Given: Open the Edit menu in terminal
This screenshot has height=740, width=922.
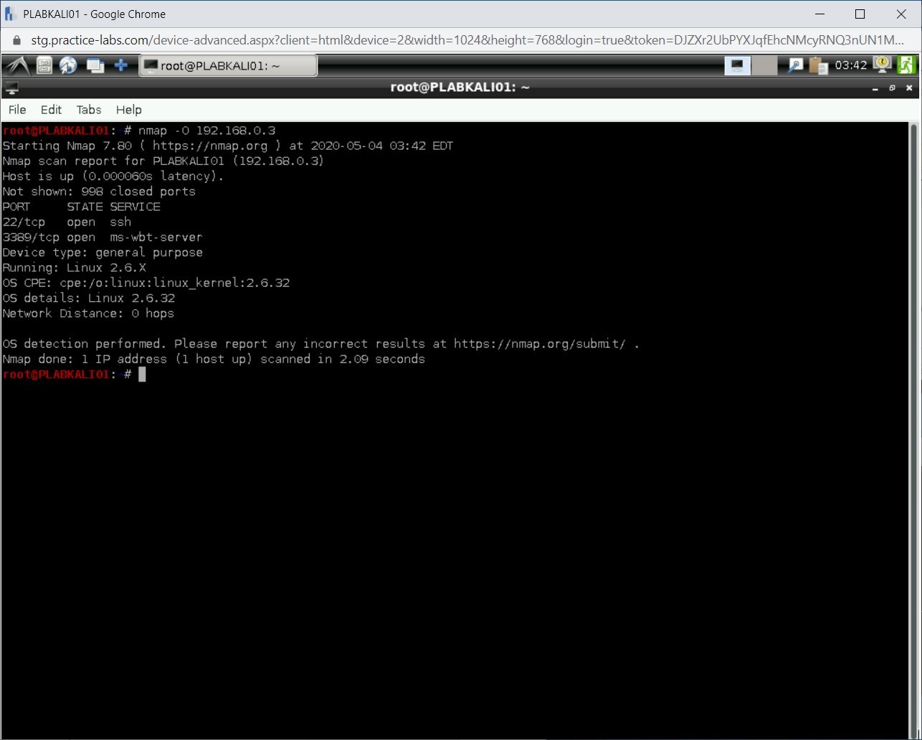Looking at the screenshot, I should pyautogui.click(x=51, y=110).
